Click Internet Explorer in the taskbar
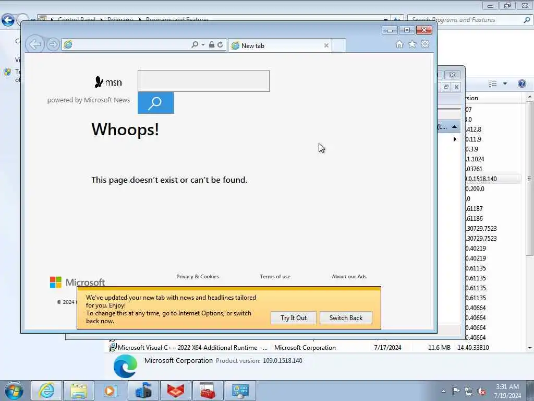Image resolution: width=534 pixels, height=401 pixels. coord(46,391)
